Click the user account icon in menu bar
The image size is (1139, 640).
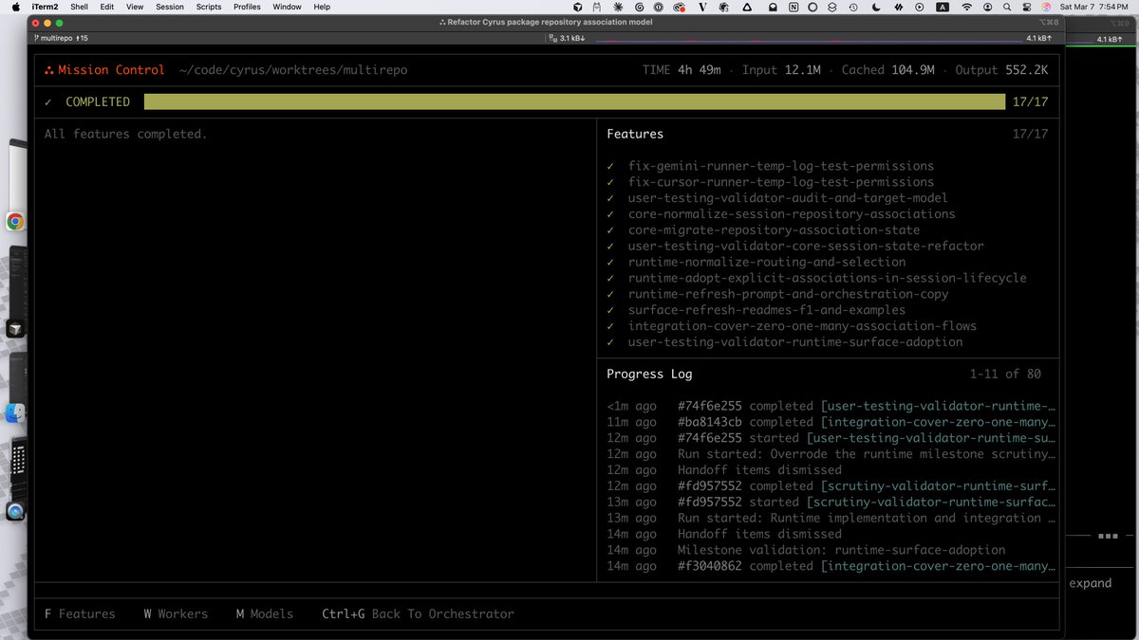987,7
